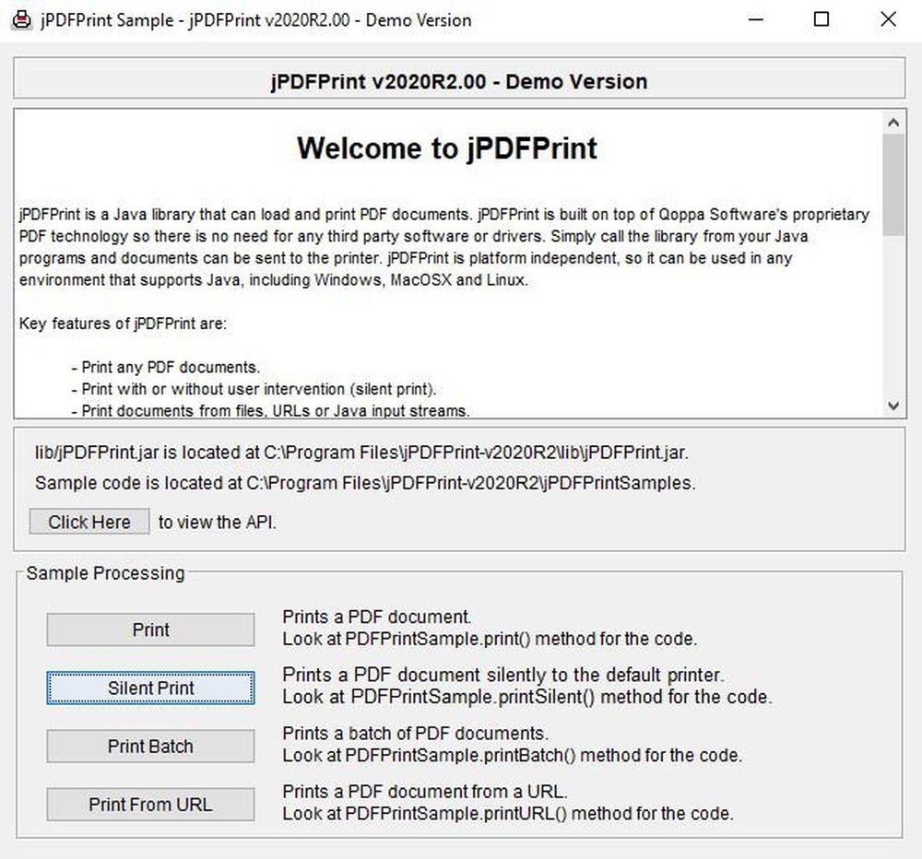This screenshot has width=922, height=859.
Task: Click the jPDFPrint printer icon in title bar
Action: [x=22, y=20]
